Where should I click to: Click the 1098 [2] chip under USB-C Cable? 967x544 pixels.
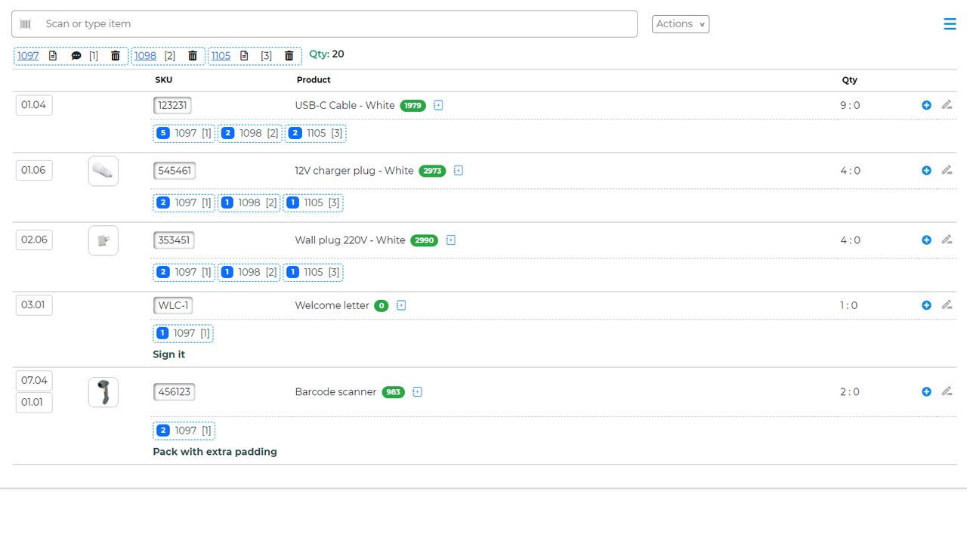click(250, 134)
